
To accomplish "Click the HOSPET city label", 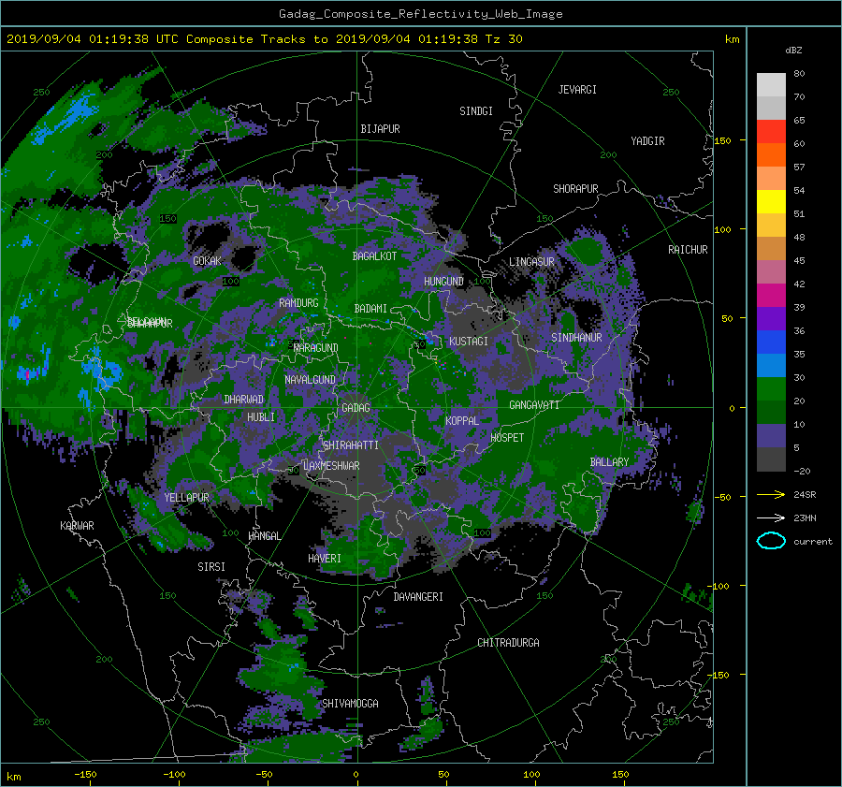I will (507, 438).
